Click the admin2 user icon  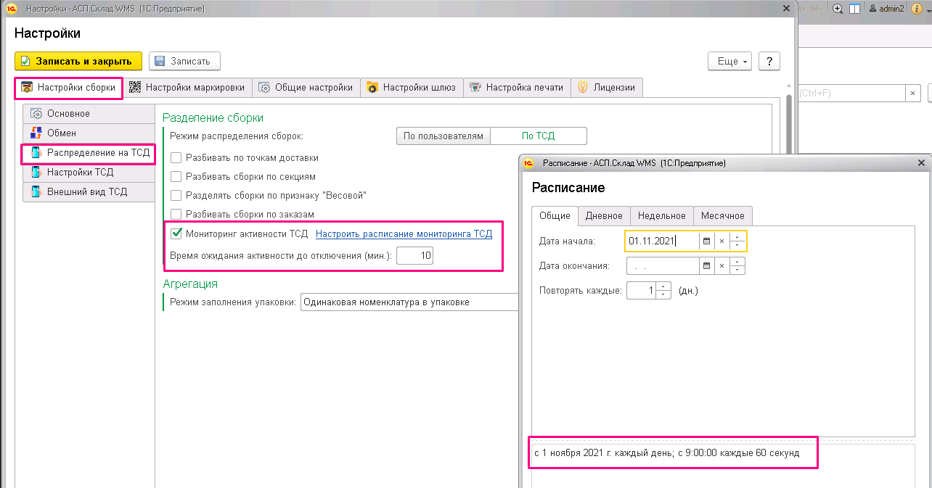tap(872, 9)
